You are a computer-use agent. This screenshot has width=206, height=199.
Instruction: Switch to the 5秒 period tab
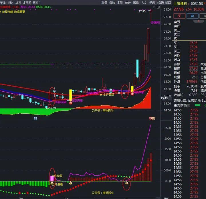pos(10,3)
